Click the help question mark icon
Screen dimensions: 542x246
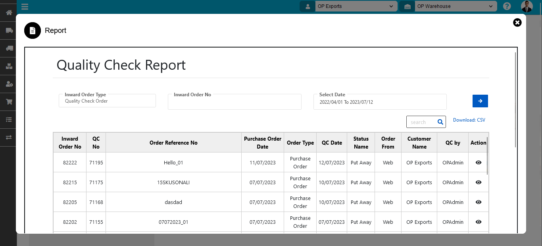(x=507, y=6)
